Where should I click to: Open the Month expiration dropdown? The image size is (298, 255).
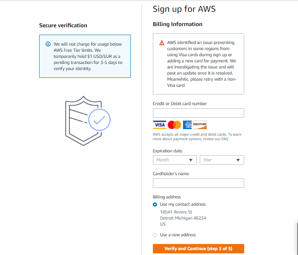click(174, 160)
